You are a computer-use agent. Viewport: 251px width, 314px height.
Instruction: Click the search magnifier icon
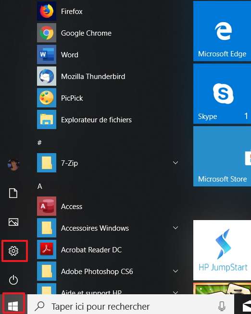coord(39,306)
